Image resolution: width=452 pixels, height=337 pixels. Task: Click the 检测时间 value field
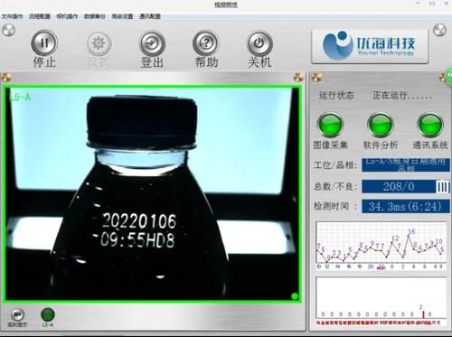406,206
